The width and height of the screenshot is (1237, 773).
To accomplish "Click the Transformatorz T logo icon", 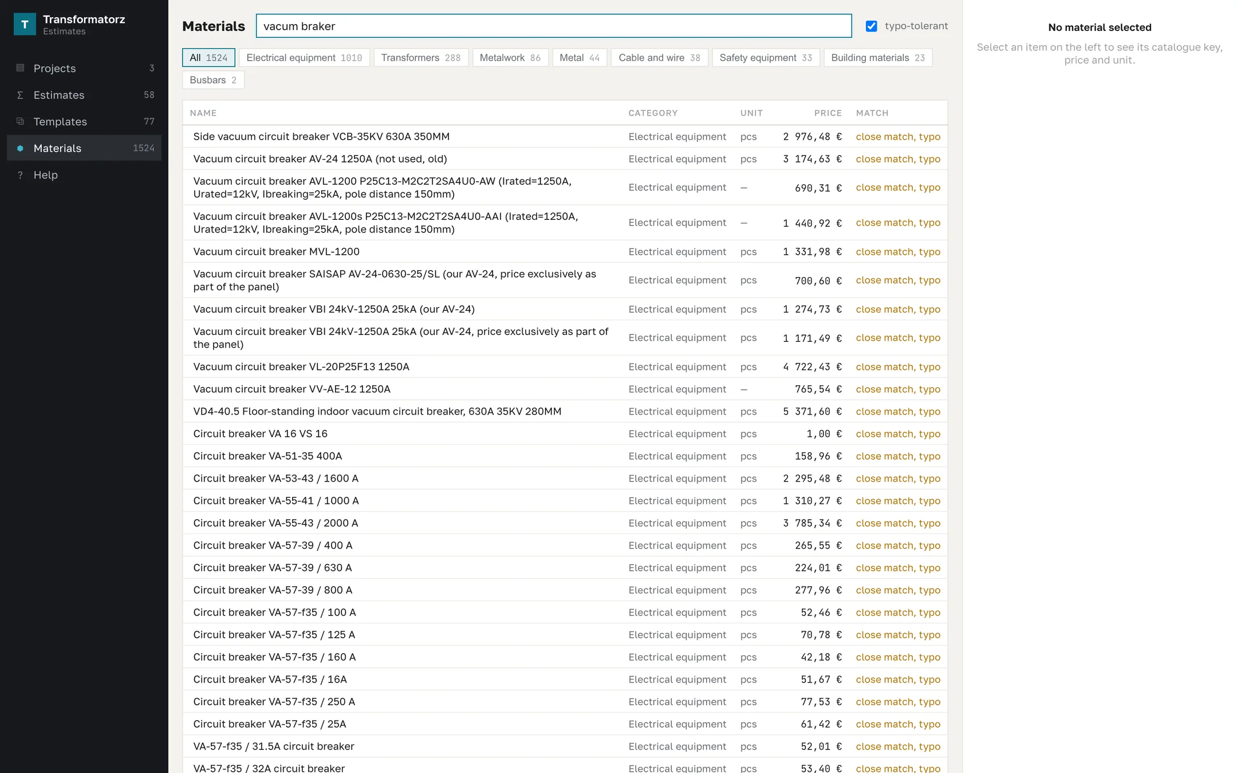I will [x=25, y=24].
